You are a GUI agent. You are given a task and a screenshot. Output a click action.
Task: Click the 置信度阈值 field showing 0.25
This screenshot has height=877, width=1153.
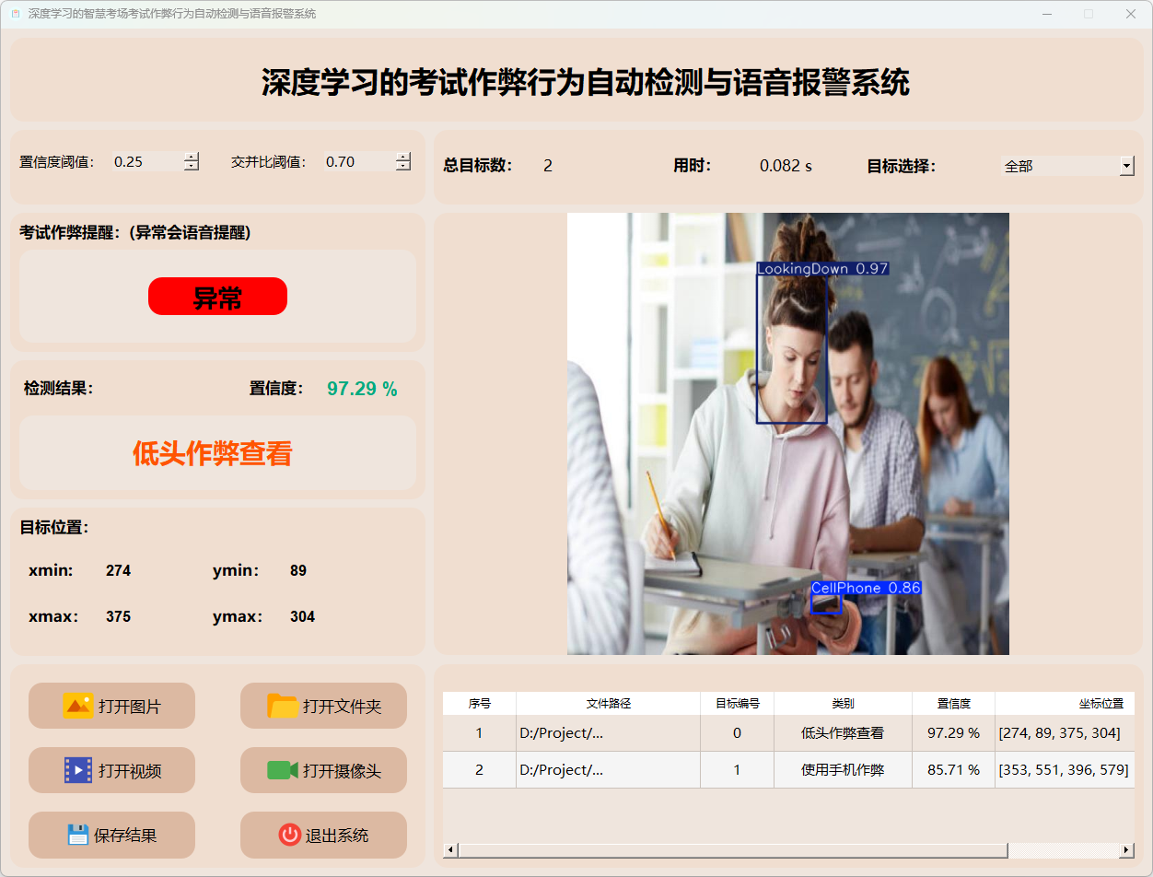coord(147,161)
